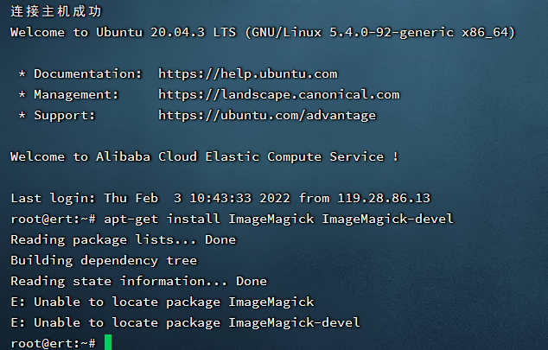Click the Building dependency tree line

(104, 261)
